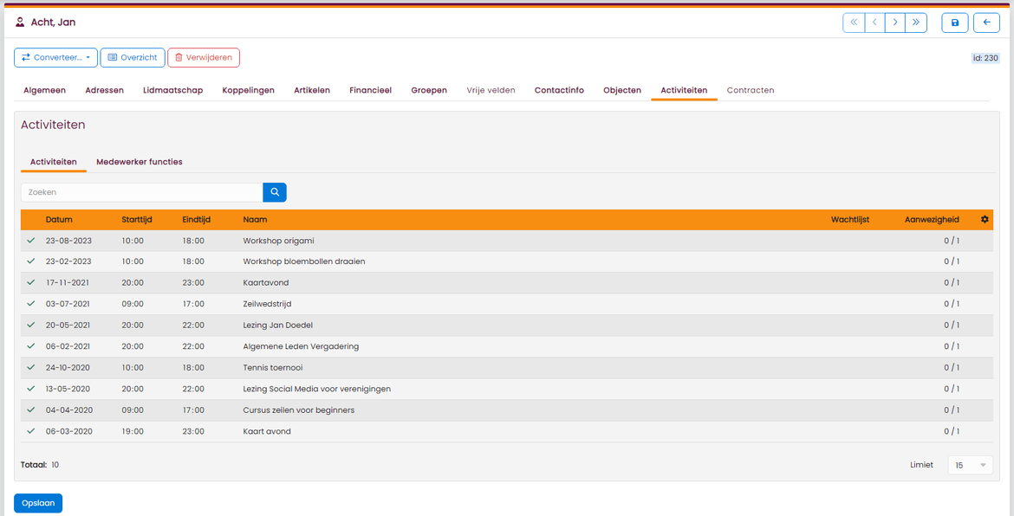Click the Workshop origami name
This screenshot has height=516, width=1014.
(x=279, y=240)
